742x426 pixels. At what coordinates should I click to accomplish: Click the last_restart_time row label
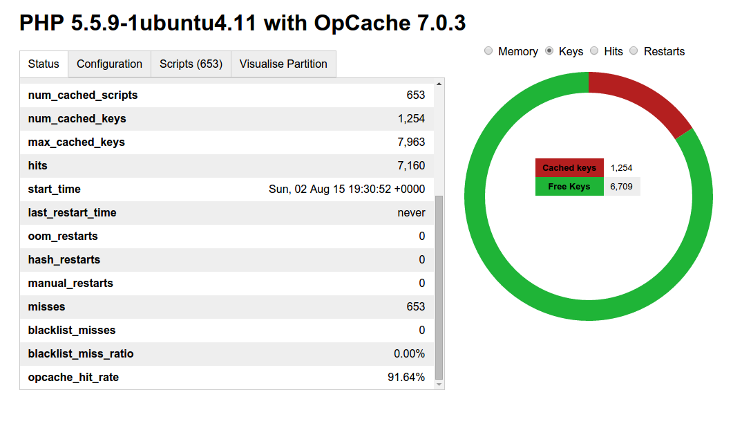coord(72,213)
